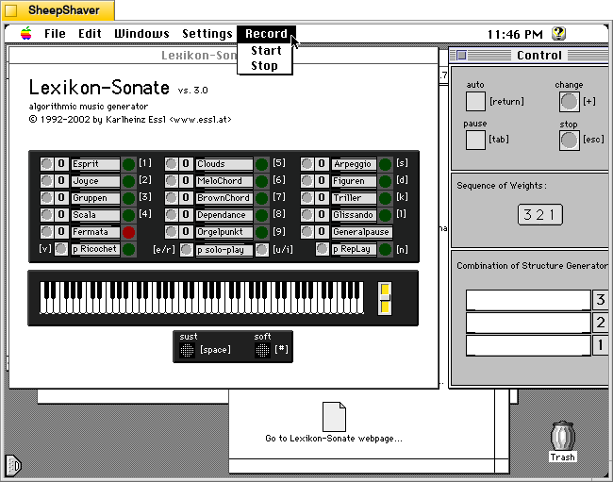Click the green indicator next to BrownChord
The width and height of the screenshot is (613, 482).
(261, 198)
